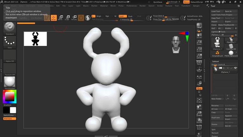Click the reference silhouette thumbnail
This screenshot has width=243, height=137.
click(35, 39)
